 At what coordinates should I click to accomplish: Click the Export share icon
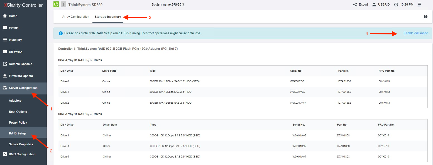(x=355, y=4)
